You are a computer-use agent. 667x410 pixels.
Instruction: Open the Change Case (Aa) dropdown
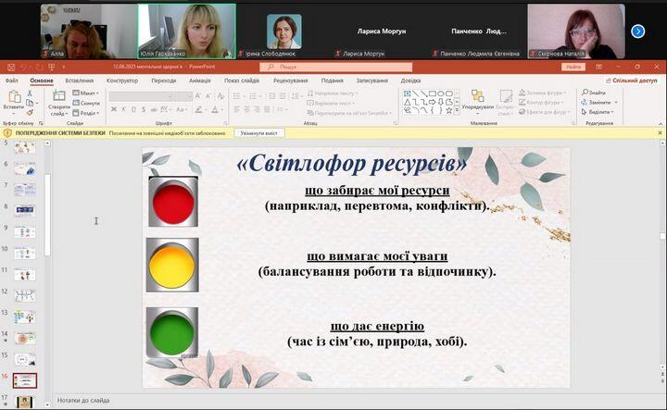pos(182,109)
